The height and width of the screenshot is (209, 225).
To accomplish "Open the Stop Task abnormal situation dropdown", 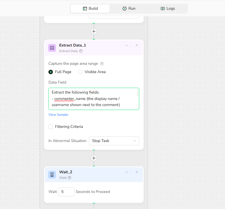I will [x=114, y=141].
